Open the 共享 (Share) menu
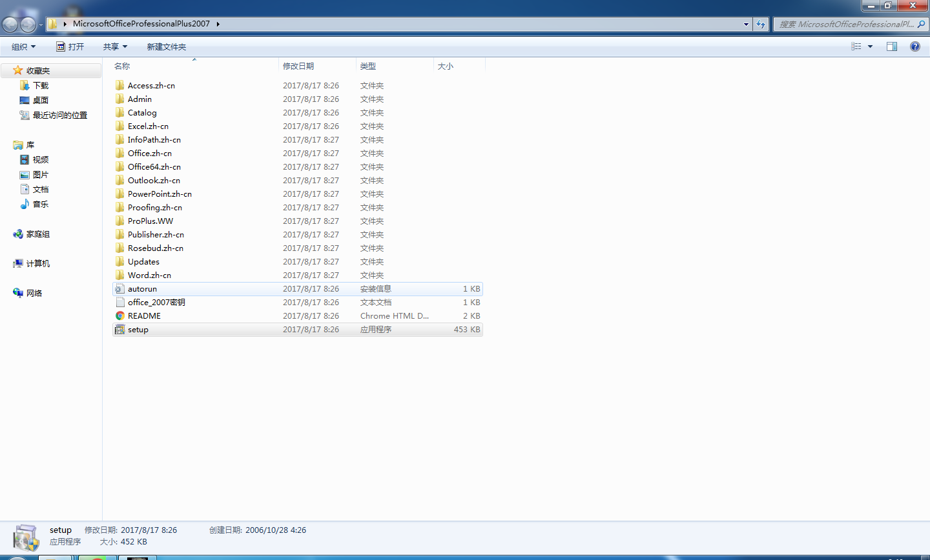 click(115, 46)
